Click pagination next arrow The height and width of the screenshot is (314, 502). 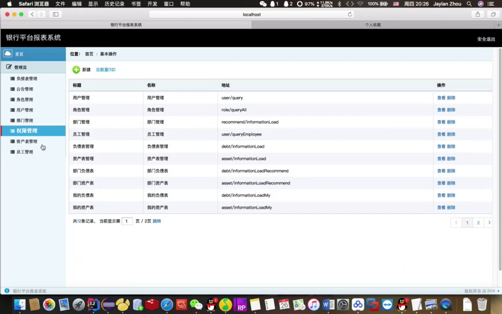click(x=489, y=223)
